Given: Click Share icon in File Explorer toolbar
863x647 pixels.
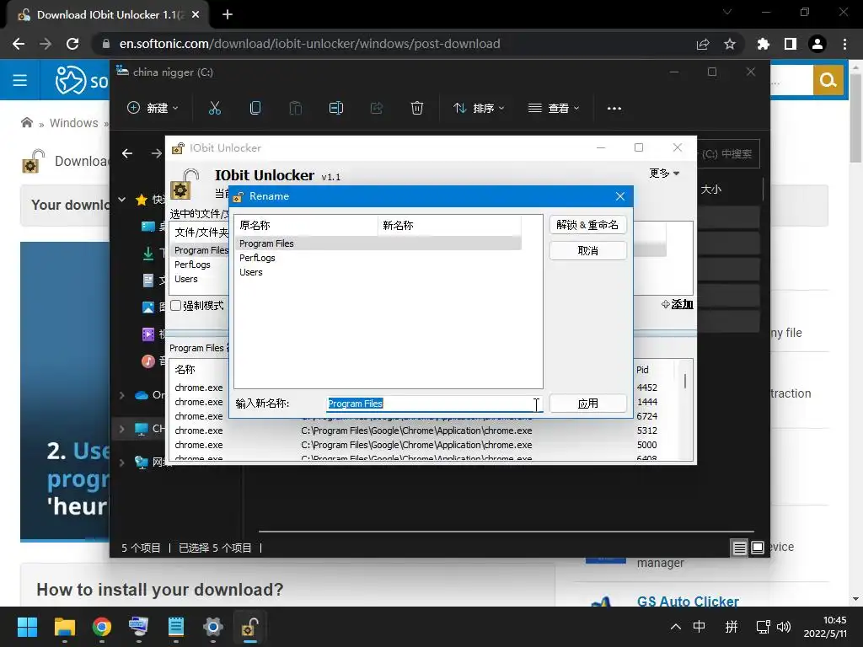Looking at the screenshot, I should (x=377, y=109).
